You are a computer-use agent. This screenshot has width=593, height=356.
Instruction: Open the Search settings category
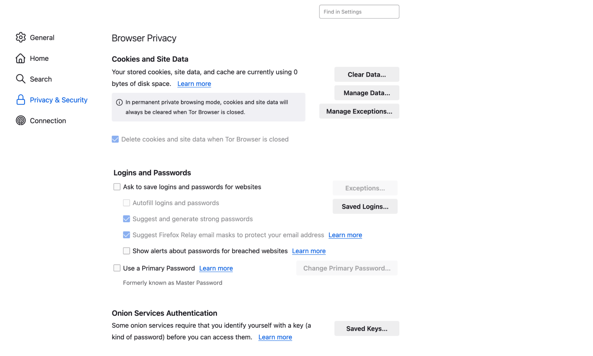[41, 79]
